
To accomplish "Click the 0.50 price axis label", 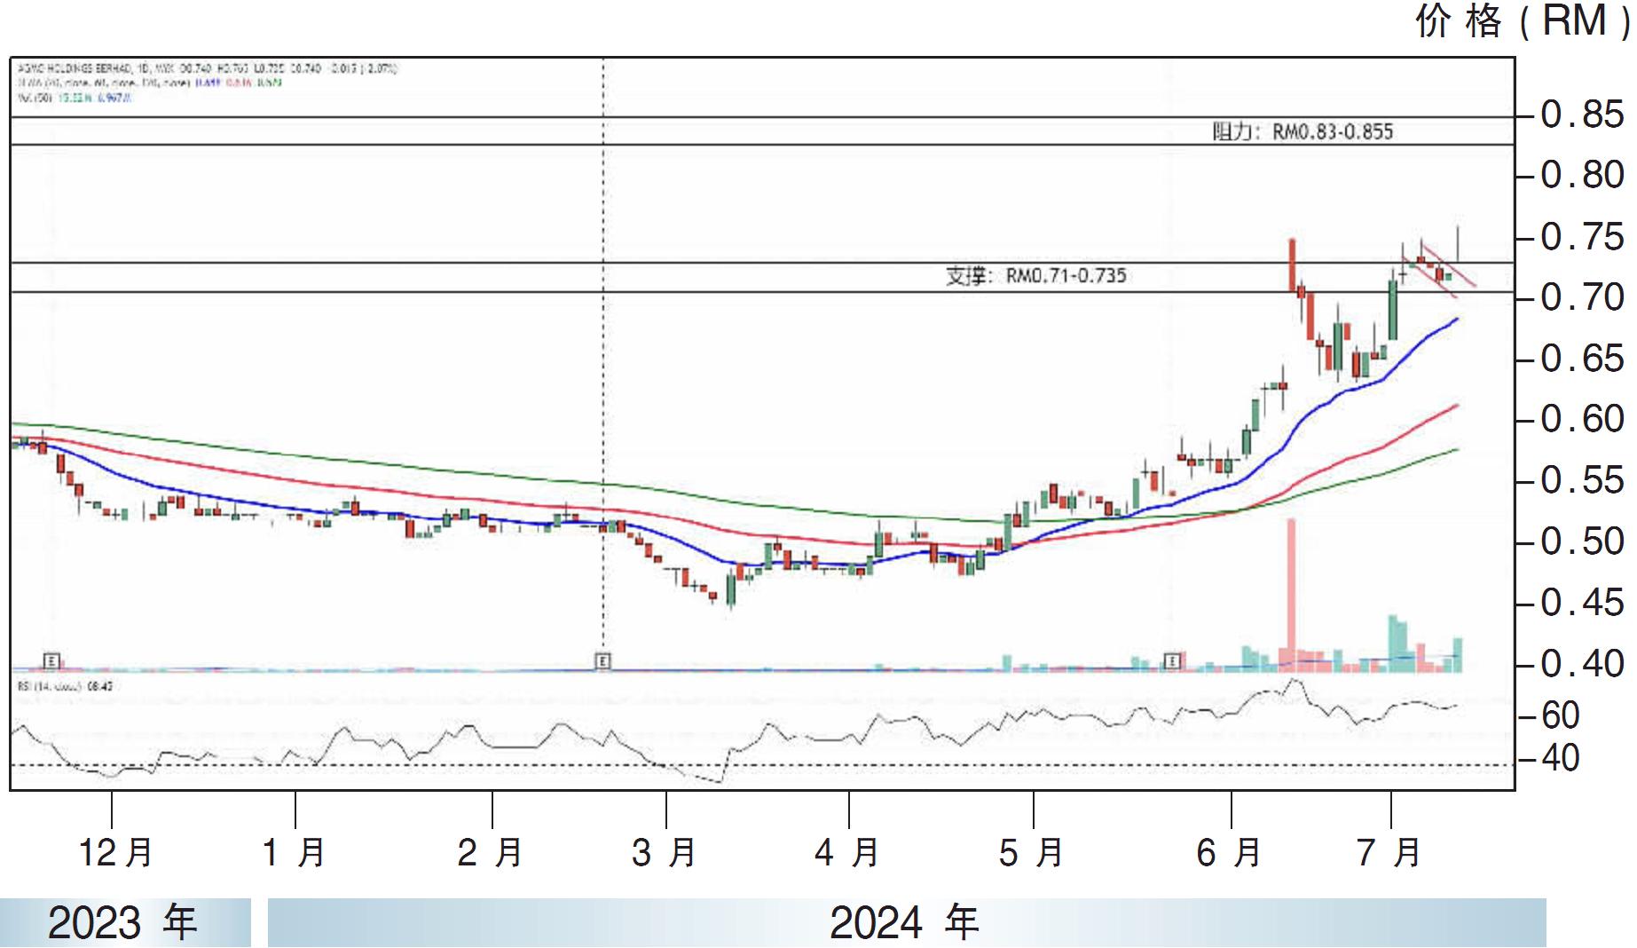I will pos(1582,541).
